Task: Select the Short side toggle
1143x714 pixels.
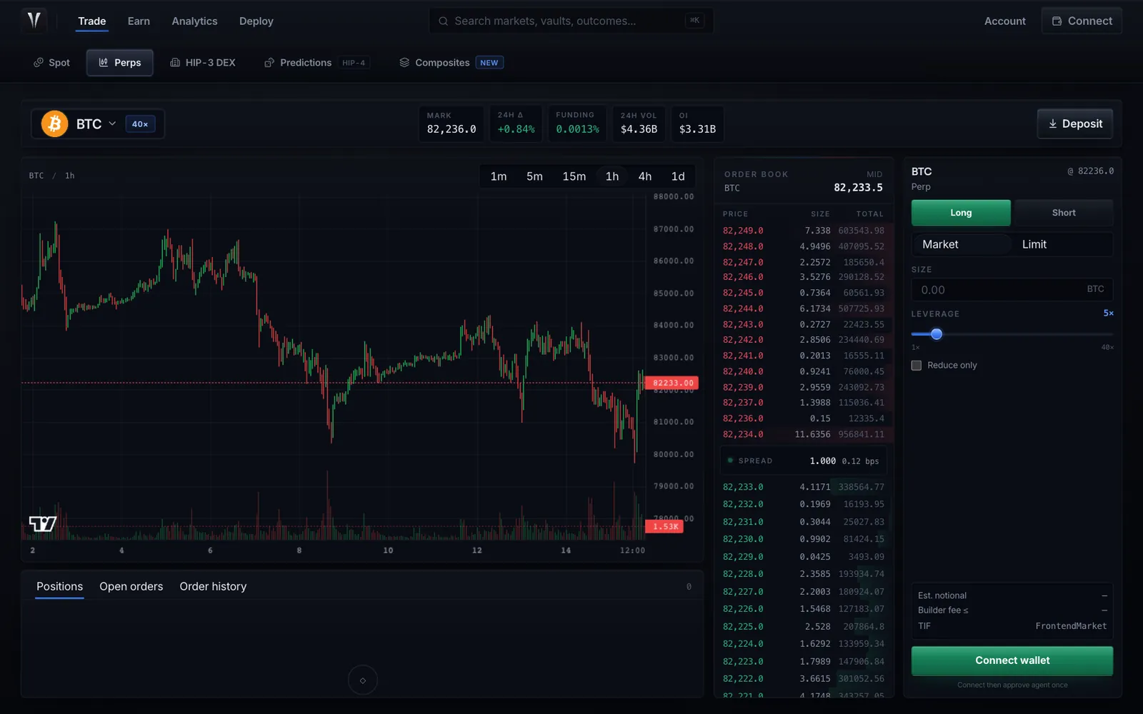Action: point(1063,213)
